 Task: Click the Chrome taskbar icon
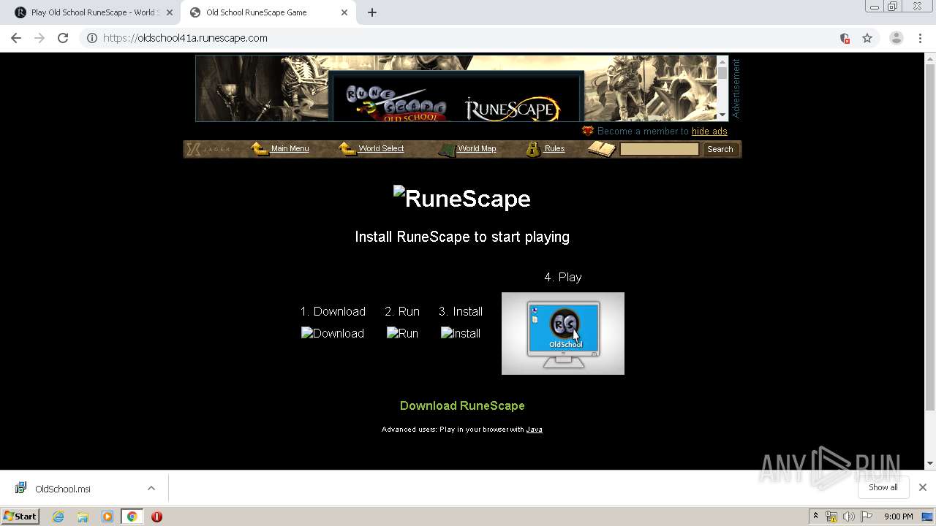(132, 517)
